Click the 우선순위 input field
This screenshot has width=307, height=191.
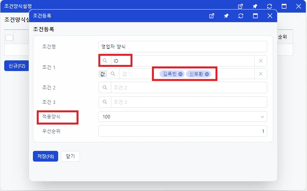183,131
